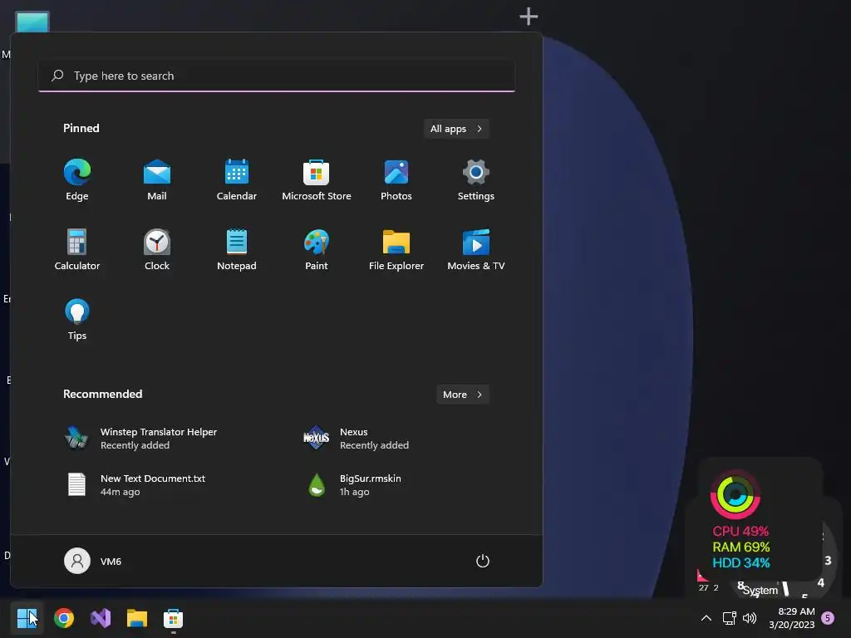Click the Windows Start button on taskbar
Screen dimensions: 851x638
click(x=27, y=618)
